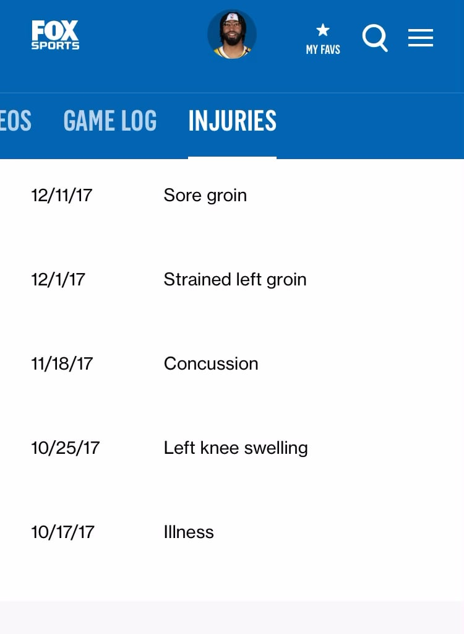Tap the player avatar thumbnail
The image size is (464, 634).
[232, 35]
